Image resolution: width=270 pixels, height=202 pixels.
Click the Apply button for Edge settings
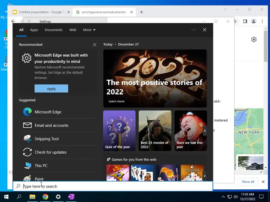51,89
